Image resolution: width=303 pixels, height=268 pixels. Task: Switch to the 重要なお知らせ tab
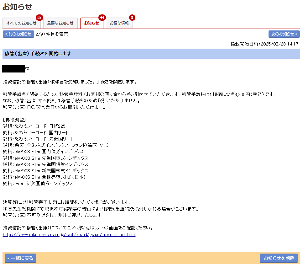(60, 23)
